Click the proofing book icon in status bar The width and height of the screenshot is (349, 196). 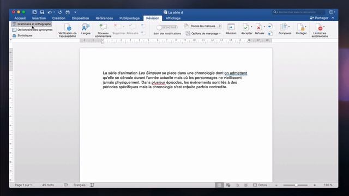[x=66, y=185]
